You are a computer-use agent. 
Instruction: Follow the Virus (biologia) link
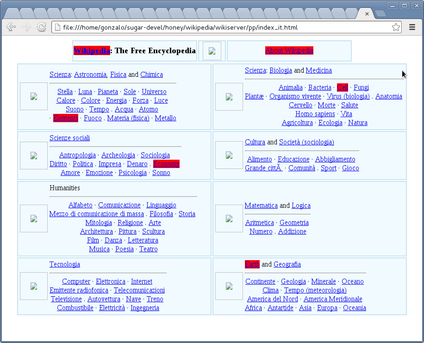coord(348,96)
